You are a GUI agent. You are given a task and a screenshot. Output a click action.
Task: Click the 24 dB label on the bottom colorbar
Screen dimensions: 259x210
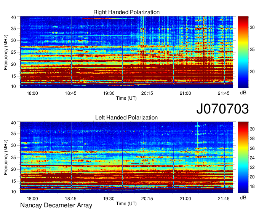coord(252,158)
